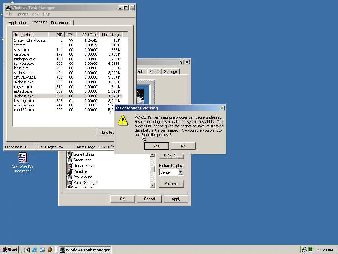Sort by the CPU column header
This screenshot has width=338, height=254.
(x=70, y=34)
